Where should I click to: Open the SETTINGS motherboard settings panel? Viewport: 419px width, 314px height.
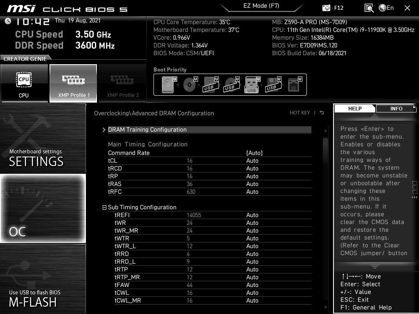tap(43, 138)
